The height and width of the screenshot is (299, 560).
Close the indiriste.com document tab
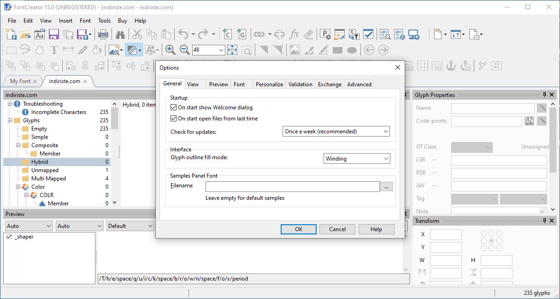click(85, 82)
